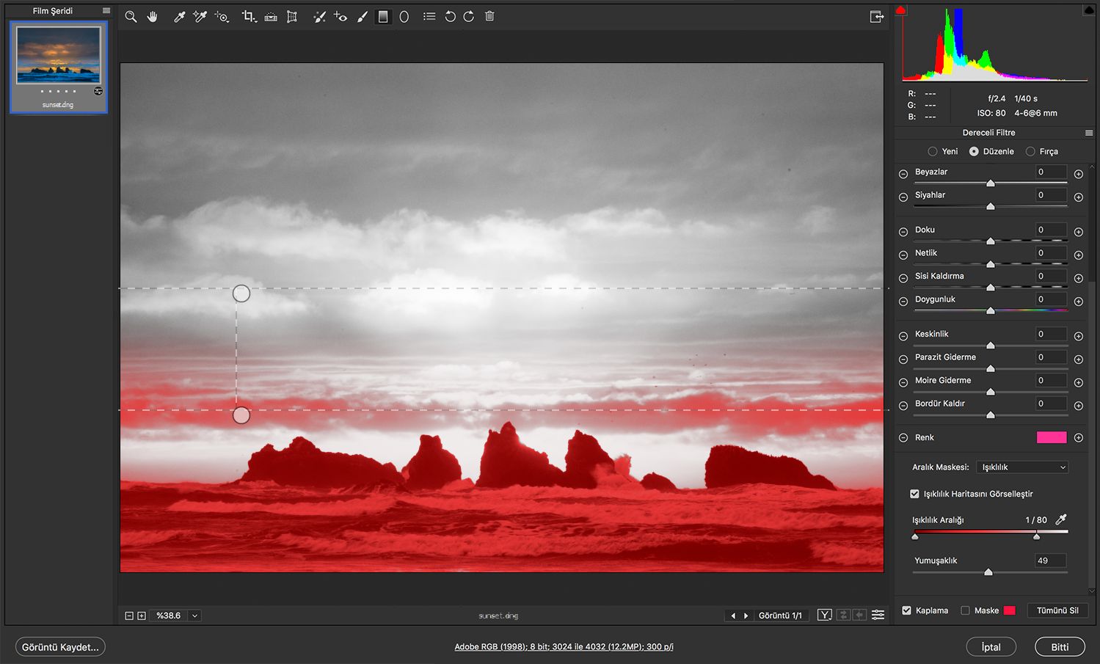Click the Yumuşaklık value field showing 49

click(x=1050, y=561)
